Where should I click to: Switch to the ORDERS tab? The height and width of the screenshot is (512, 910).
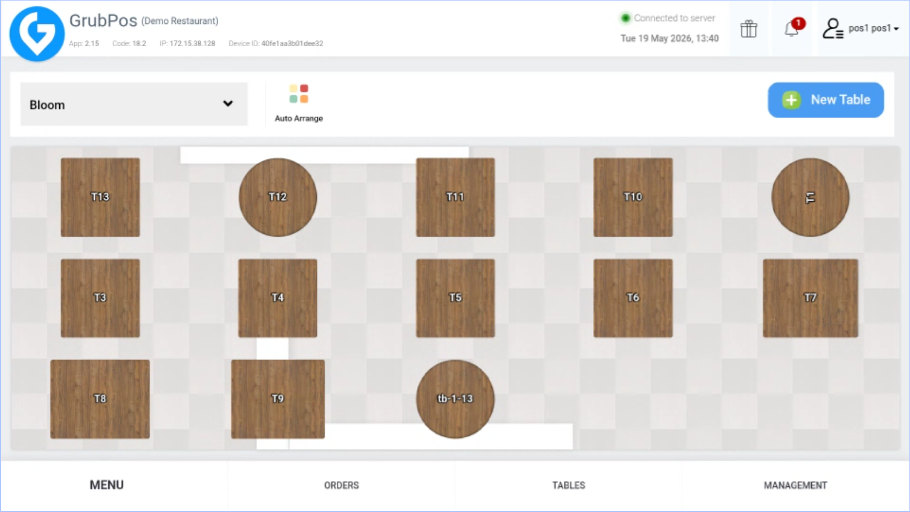click(x=342, y=485)
